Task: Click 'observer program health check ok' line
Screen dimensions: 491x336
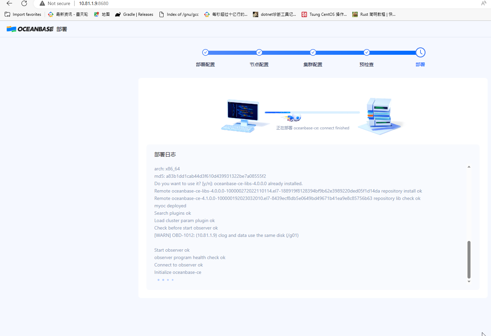Action: point(190,257)
